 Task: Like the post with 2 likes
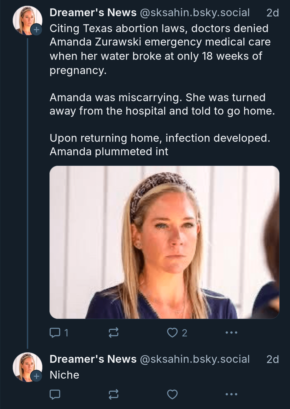click(x=172, y=333)
